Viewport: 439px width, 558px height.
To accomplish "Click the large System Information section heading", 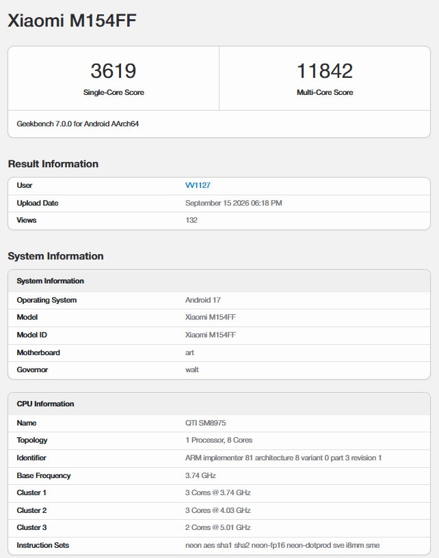I will [x=55, y=256].
